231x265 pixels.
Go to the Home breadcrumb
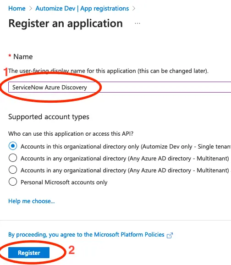(x=17, y=8)
